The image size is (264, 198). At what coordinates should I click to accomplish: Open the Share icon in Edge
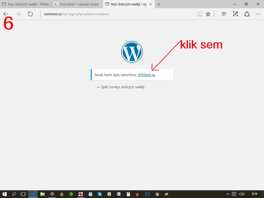[247, 14]
